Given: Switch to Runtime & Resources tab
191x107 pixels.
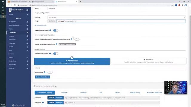Looking at the screenshot, I should [154, 92].
